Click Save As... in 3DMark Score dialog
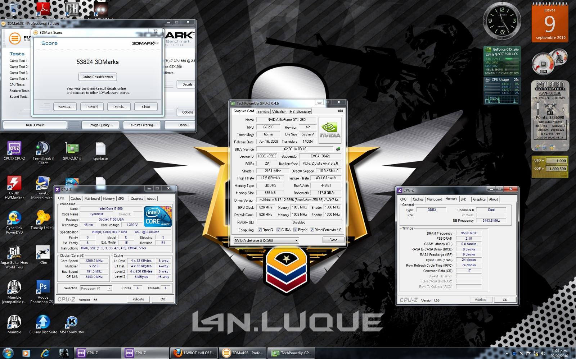 [66, 107]
